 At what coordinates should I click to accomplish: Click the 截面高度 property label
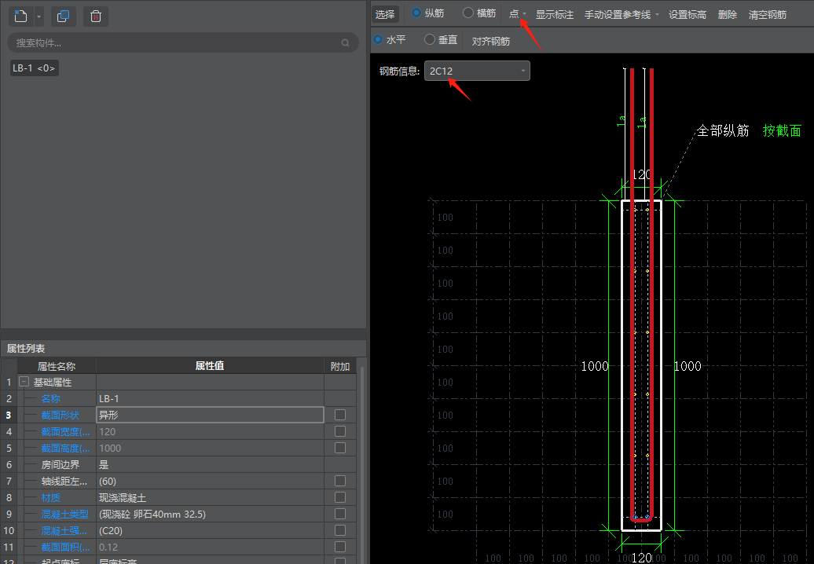click(65, 449)
